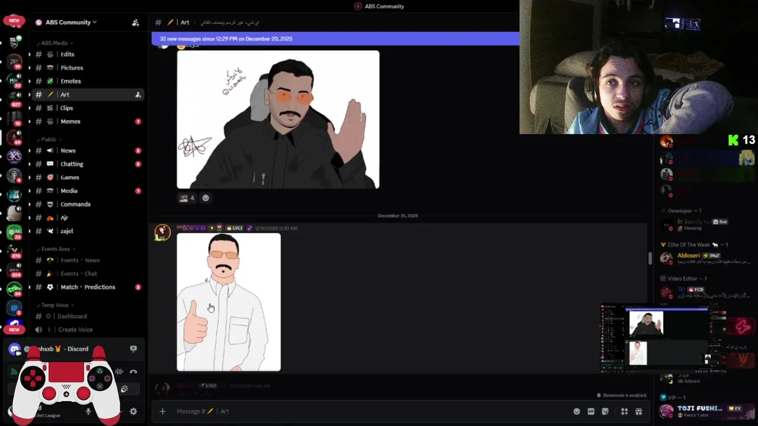Click the 32 new messages banner
This screenshot has height=426, width=758.
[x=335, y=38]
